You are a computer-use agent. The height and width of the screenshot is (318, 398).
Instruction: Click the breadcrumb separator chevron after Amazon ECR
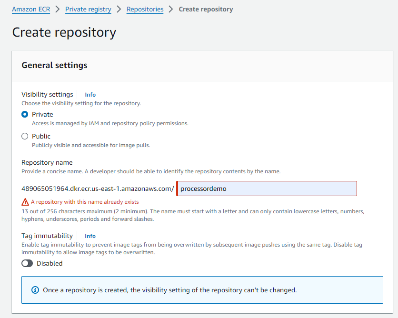[x=57, y=9]
